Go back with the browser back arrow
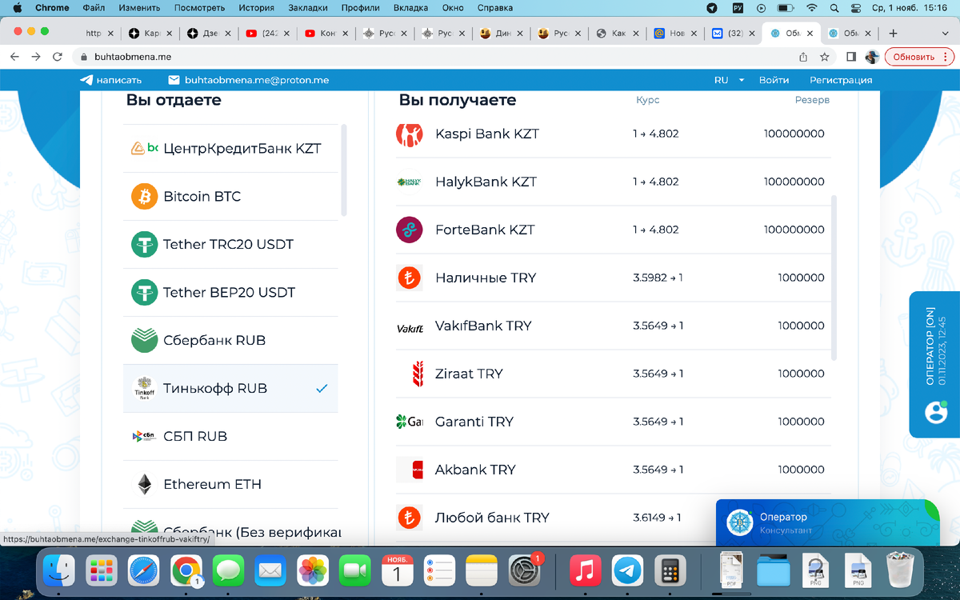 tap(14, 57)
